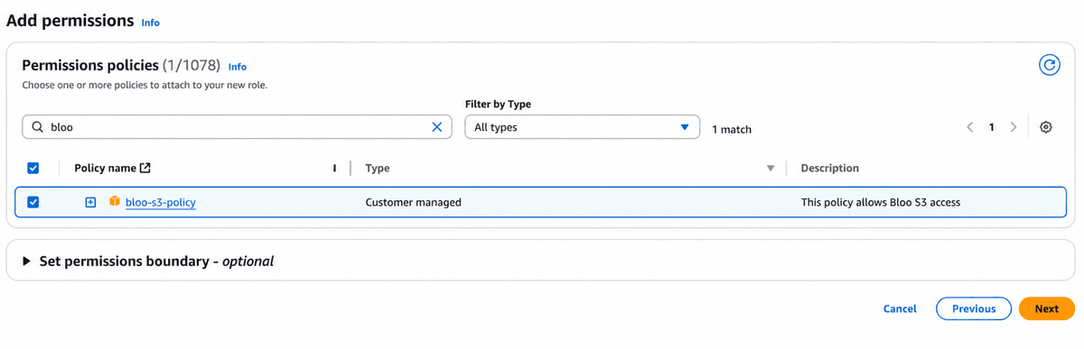This screenshot has height=349, width=1084.
Task: Click the Cancel button
Action: click(900, 308)
